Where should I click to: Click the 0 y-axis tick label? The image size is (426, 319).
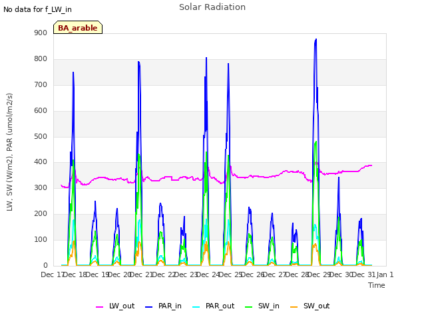tap(45, 265)
